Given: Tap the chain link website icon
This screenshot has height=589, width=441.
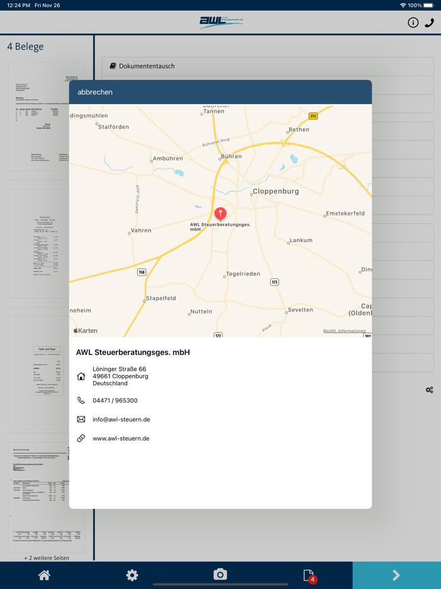Looking at the screenshot, I should click(81, 438).
